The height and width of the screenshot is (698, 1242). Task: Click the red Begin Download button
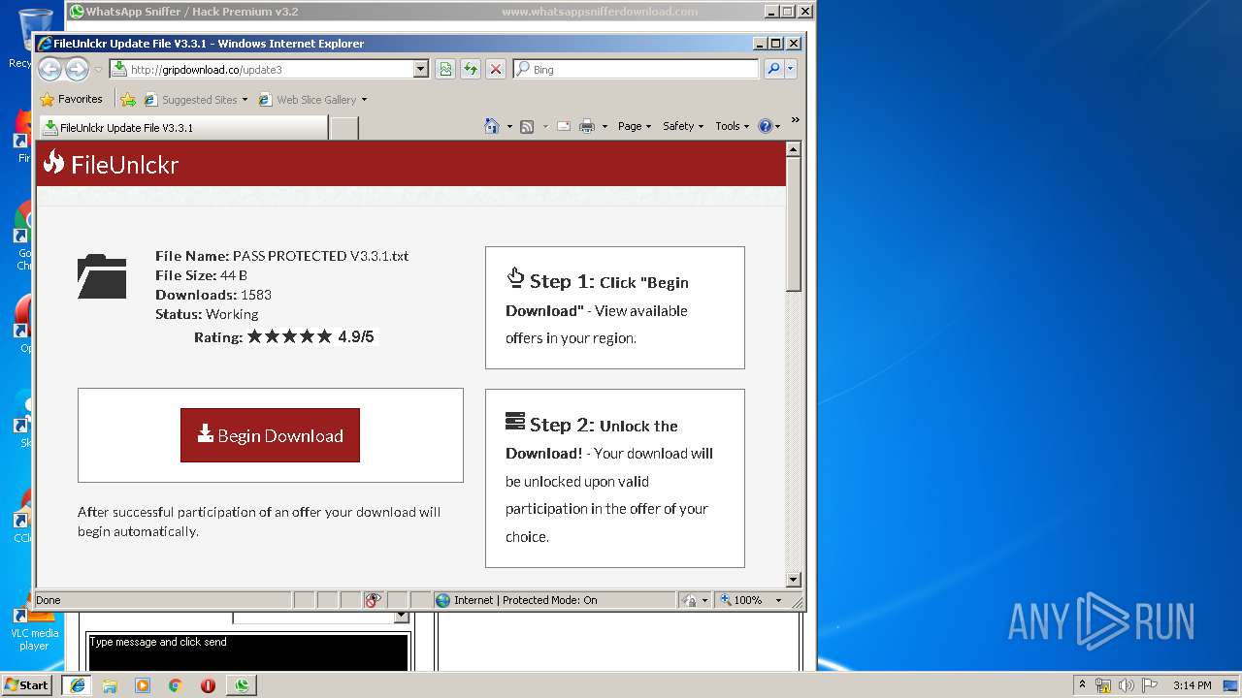270,435
